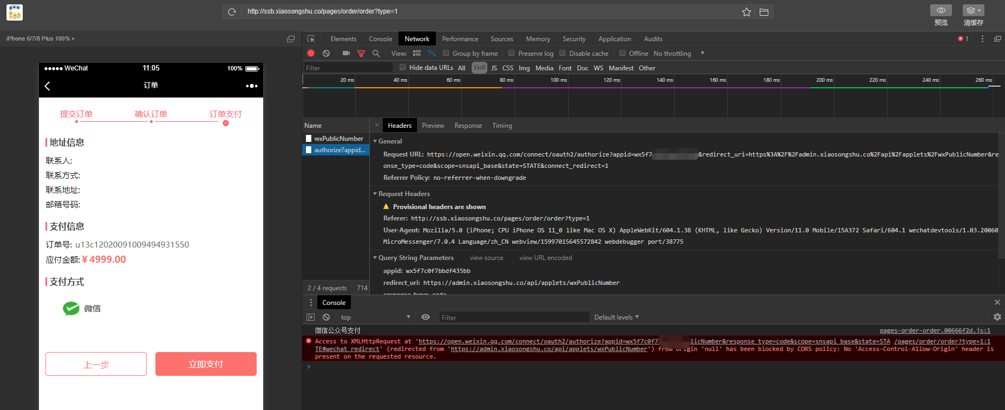1005x410 pixels.
Task: Click the 预览 eye preview icon
Action: click(x=941, y=10)
